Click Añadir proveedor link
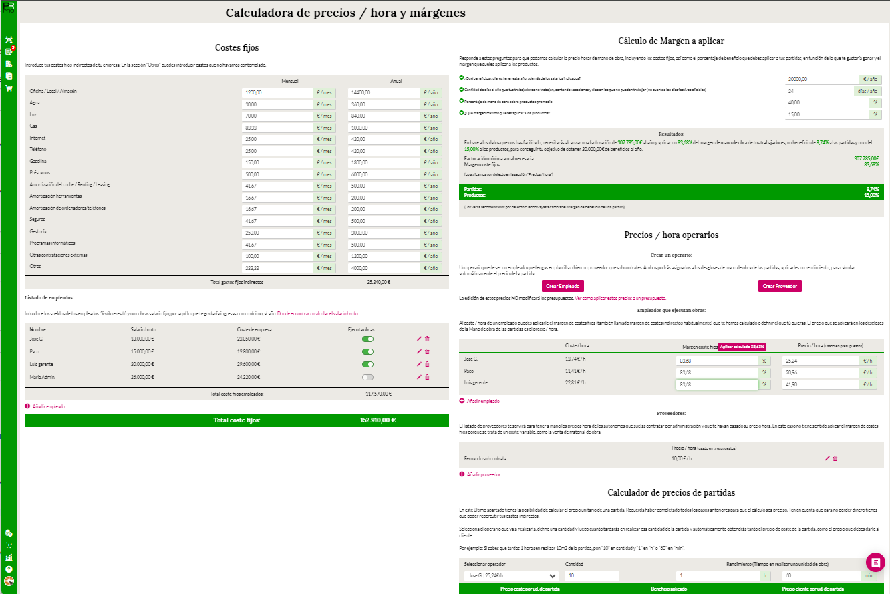This screenshot has height=594, width=890. pos(480,474)
